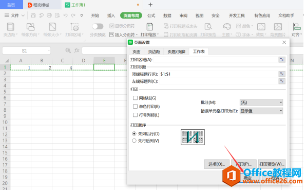This screenshot has height=190, width=306.
Task: Check the 行号列标(L) option
Action: pos(135,115)
